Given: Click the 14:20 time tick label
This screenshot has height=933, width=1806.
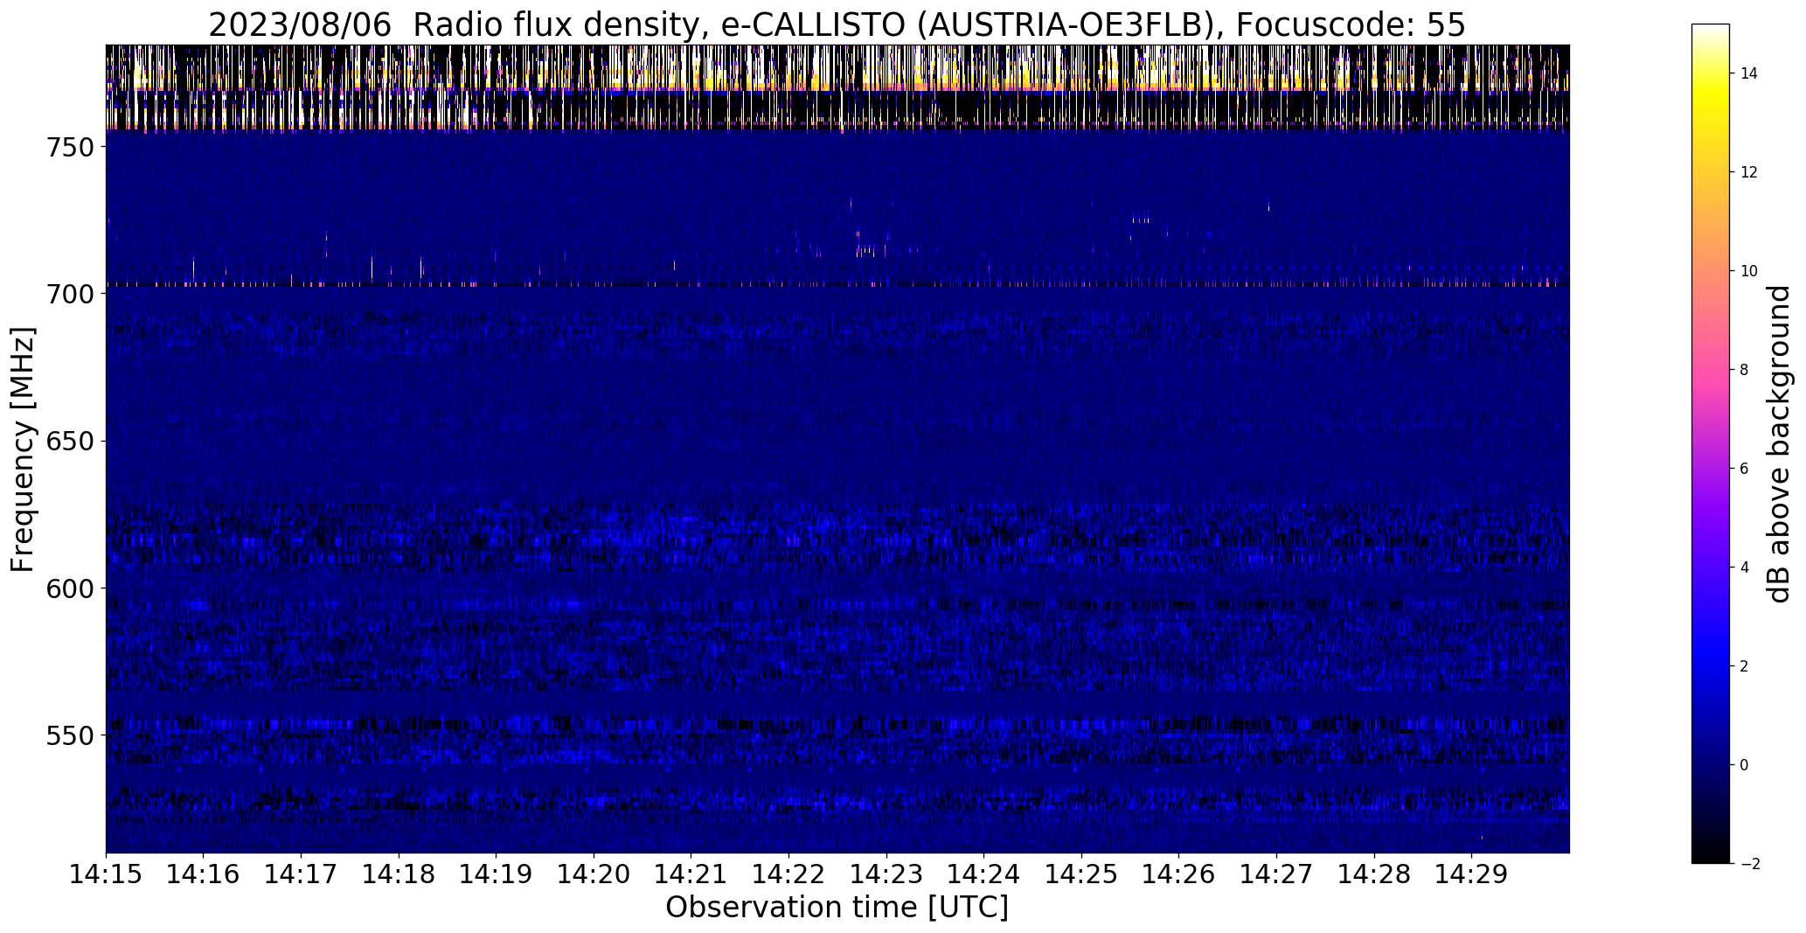Looking at the screenshot, I should (x=594, y=875).
